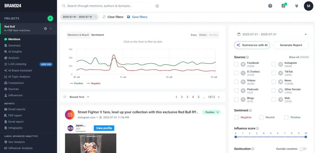Click the Infographic file icon
This screenshot has height=153, width=315.
6,128
